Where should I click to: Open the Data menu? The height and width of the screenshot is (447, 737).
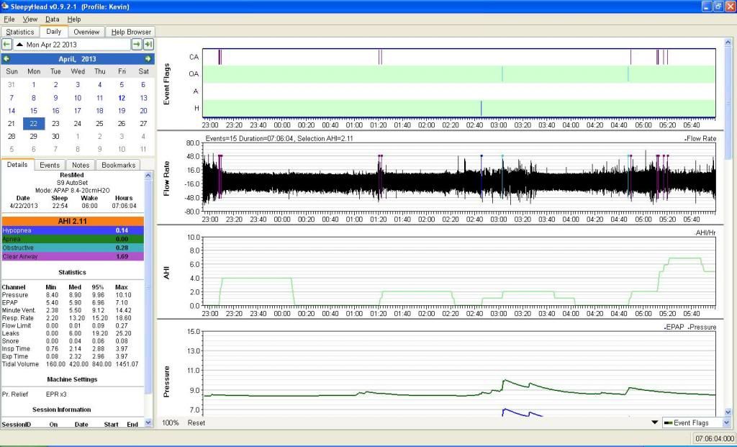point(53,19)
